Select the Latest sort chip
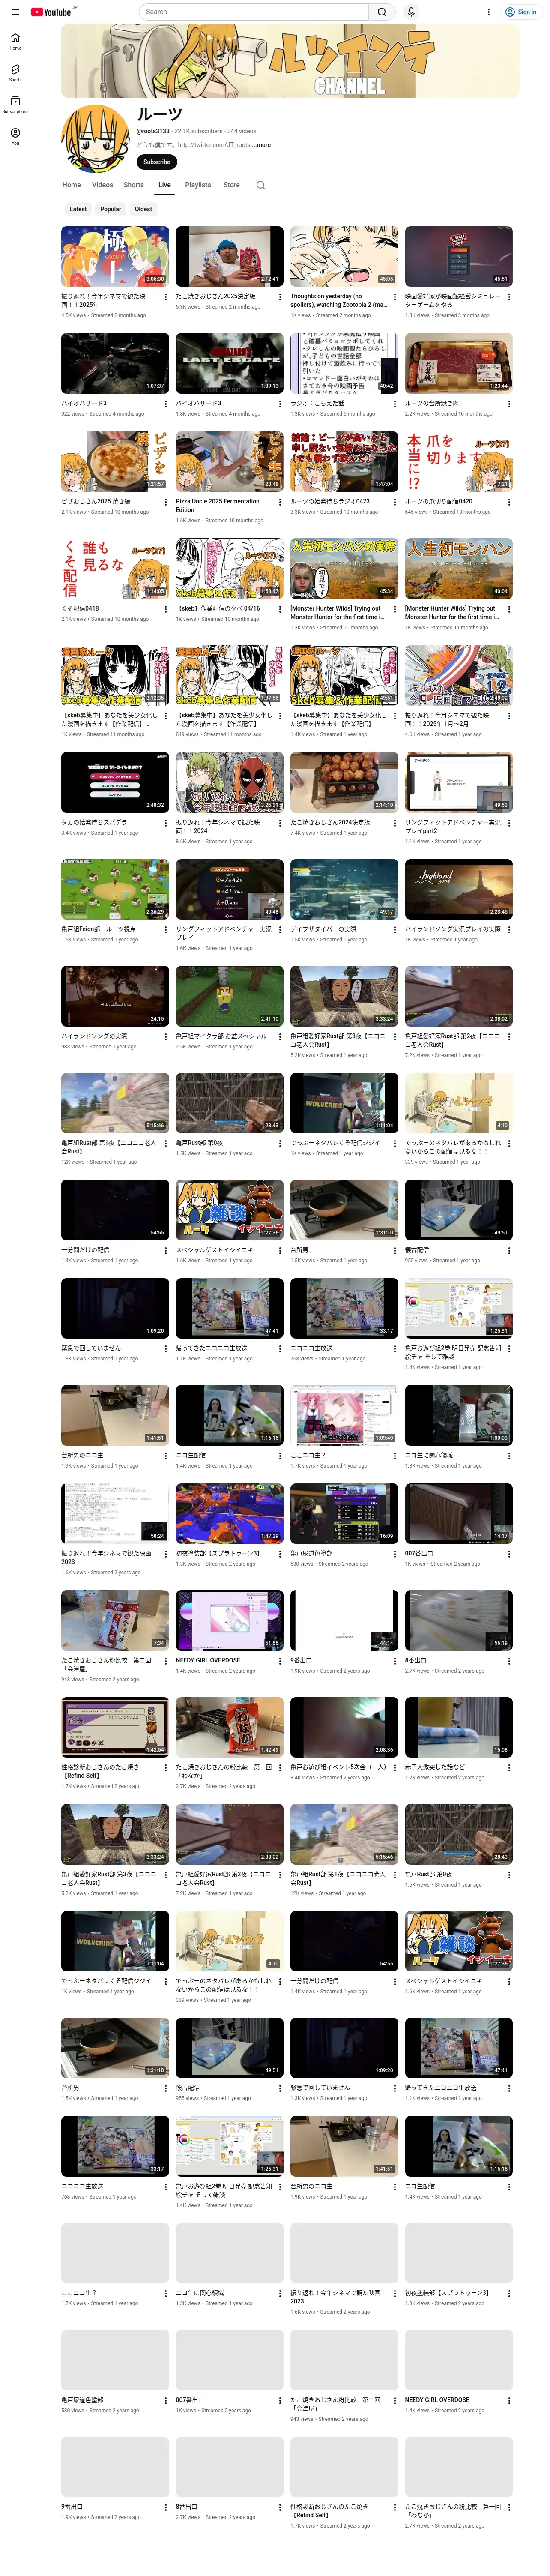Screen dimensions: 550x2576 click(78, 209)
